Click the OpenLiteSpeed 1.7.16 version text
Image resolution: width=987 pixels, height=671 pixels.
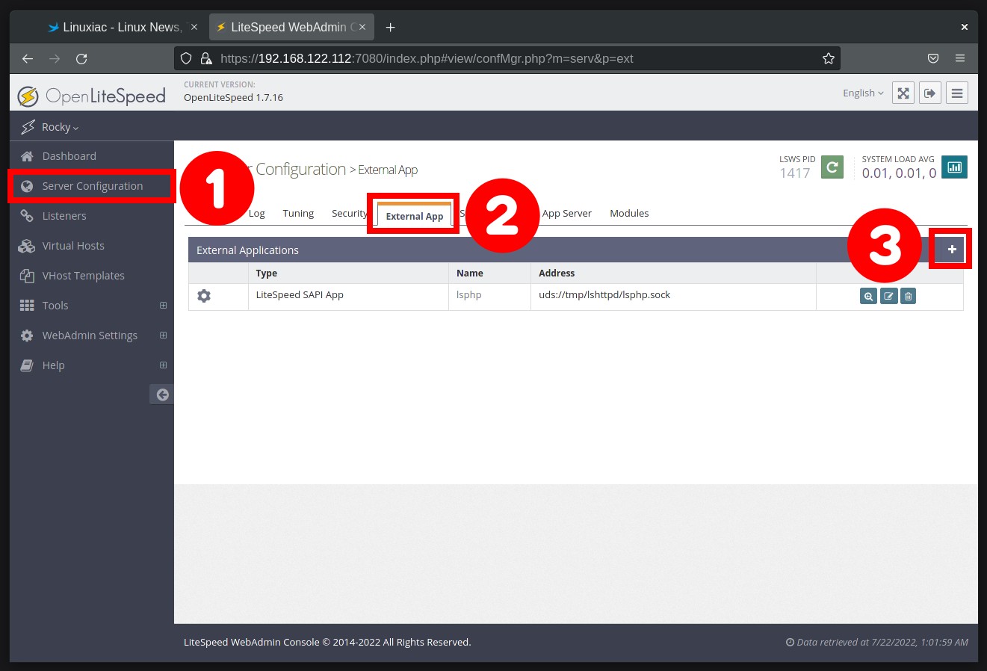pyautogui.click(x=233, y=98)
